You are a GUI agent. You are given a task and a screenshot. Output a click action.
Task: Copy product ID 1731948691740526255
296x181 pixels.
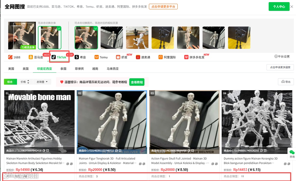click(261, 151)
